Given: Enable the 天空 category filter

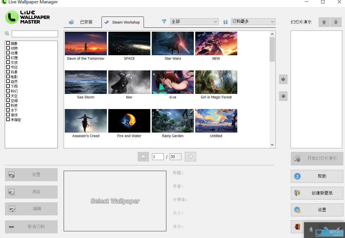Looking at the screenshot, I should pos(8,96).
